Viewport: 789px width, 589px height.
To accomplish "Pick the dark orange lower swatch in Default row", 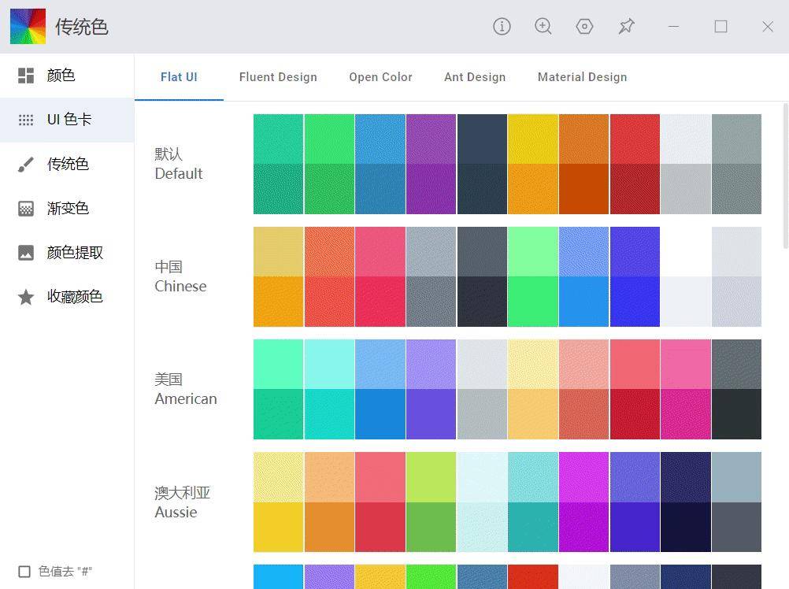I will pos(583,189).
